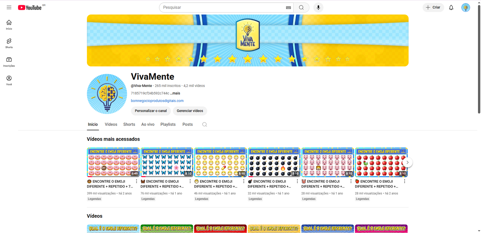The width and height of the screenshot is (481, 233).
Task: Open the hamburger guide menu
Action: (x=9, y=8)
